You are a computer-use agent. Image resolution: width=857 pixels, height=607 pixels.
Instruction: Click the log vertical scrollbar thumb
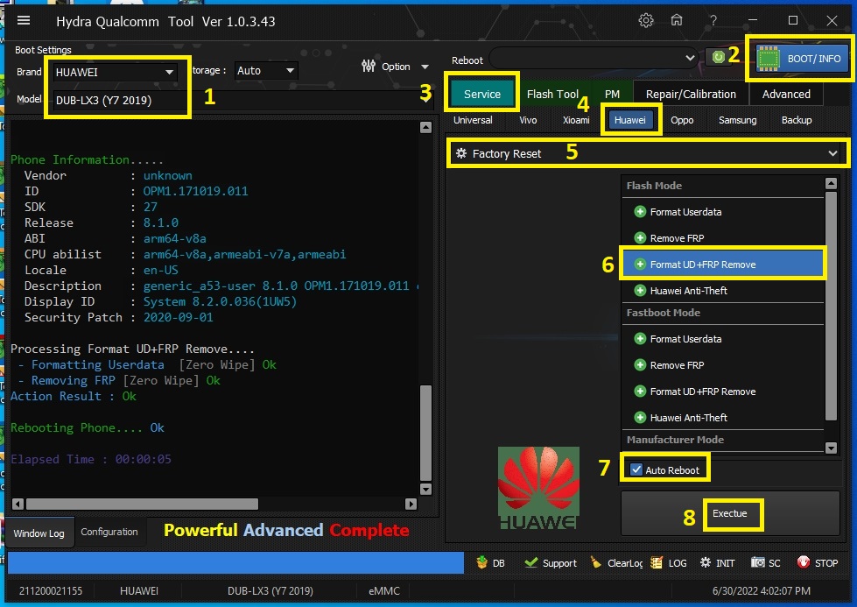click(425, 433)
